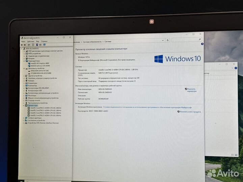Click the action pane toolbar icon beside Help

(40, 45)
